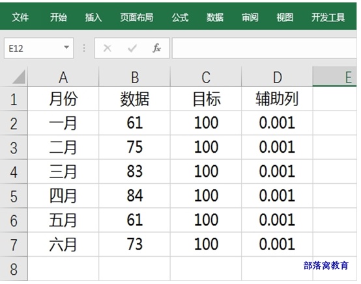Select the 三月 cell
This screenshot has width=361, height=284.
coord(63,172)
